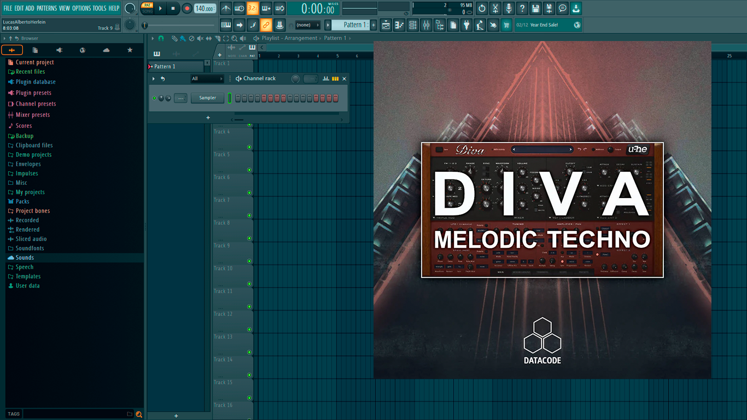The height and width of the screenshot is (420, 747).
Task: Switch to the Browser starred favorites tab
Action: tap(130, 50)
